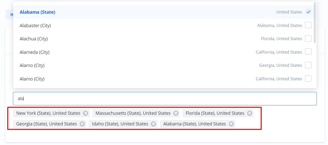This screenshot has width=328, height=145.
Task: Remove the Massachusetts state tag
Action: tap(176, 113)
